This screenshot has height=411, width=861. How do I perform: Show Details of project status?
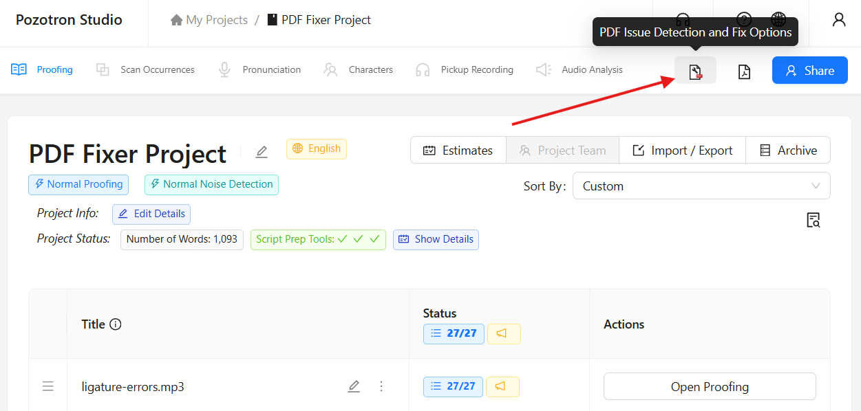pyautogui.click(x=436, y=239)
